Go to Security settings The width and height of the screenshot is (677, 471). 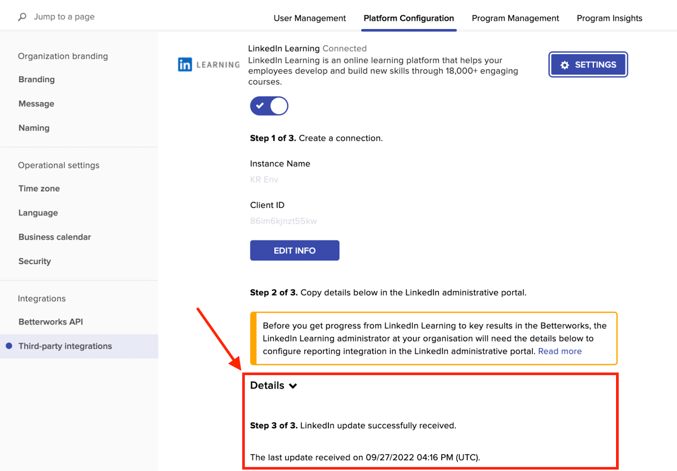click(x=35, y=262)
